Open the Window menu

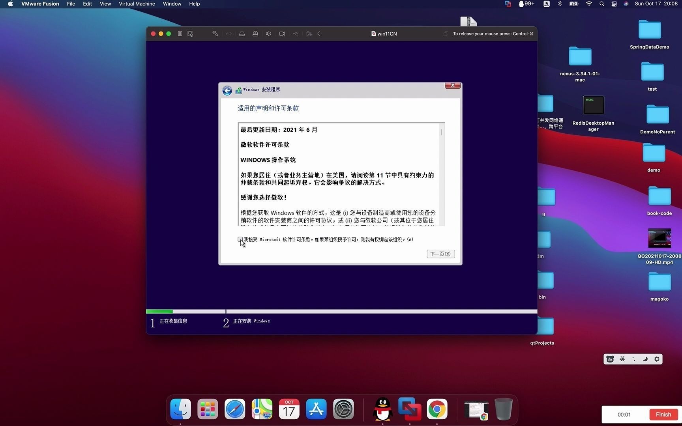tap(172, 4)
